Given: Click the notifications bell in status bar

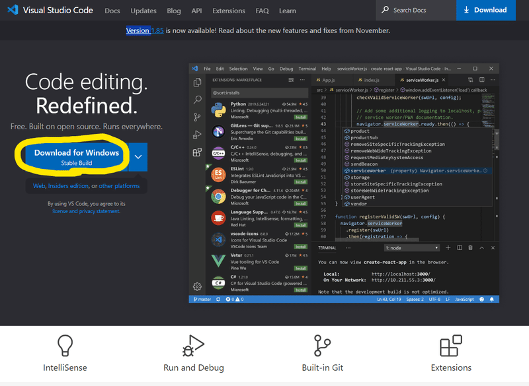Looking at the screenshot, I should (x=492, y=299).
